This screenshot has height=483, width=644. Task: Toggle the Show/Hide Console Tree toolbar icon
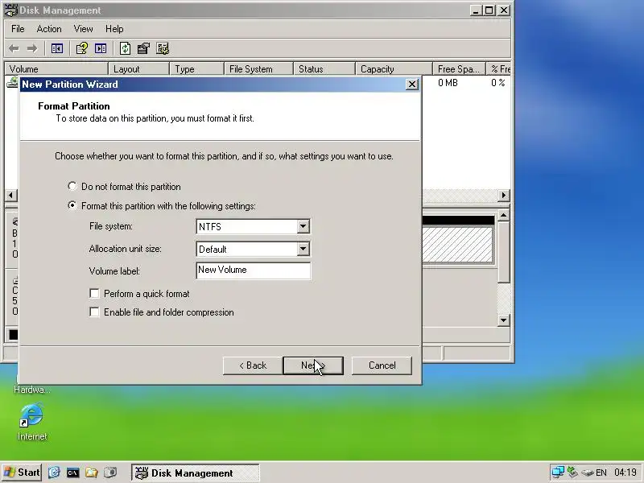click(56, 49)
